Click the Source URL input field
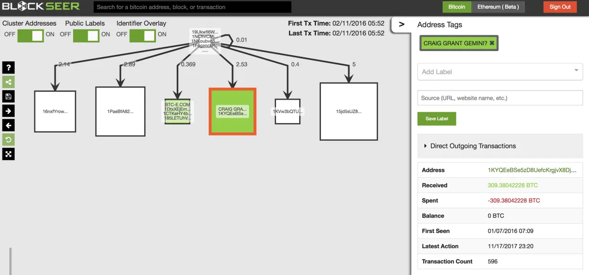Viewport: 589px width, 275px height. coord(500,98)
